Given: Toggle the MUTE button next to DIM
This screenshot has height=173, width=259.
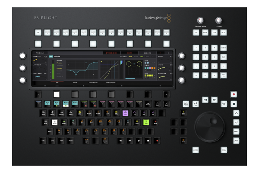Looking at the screenshot, I should [205, 32].
